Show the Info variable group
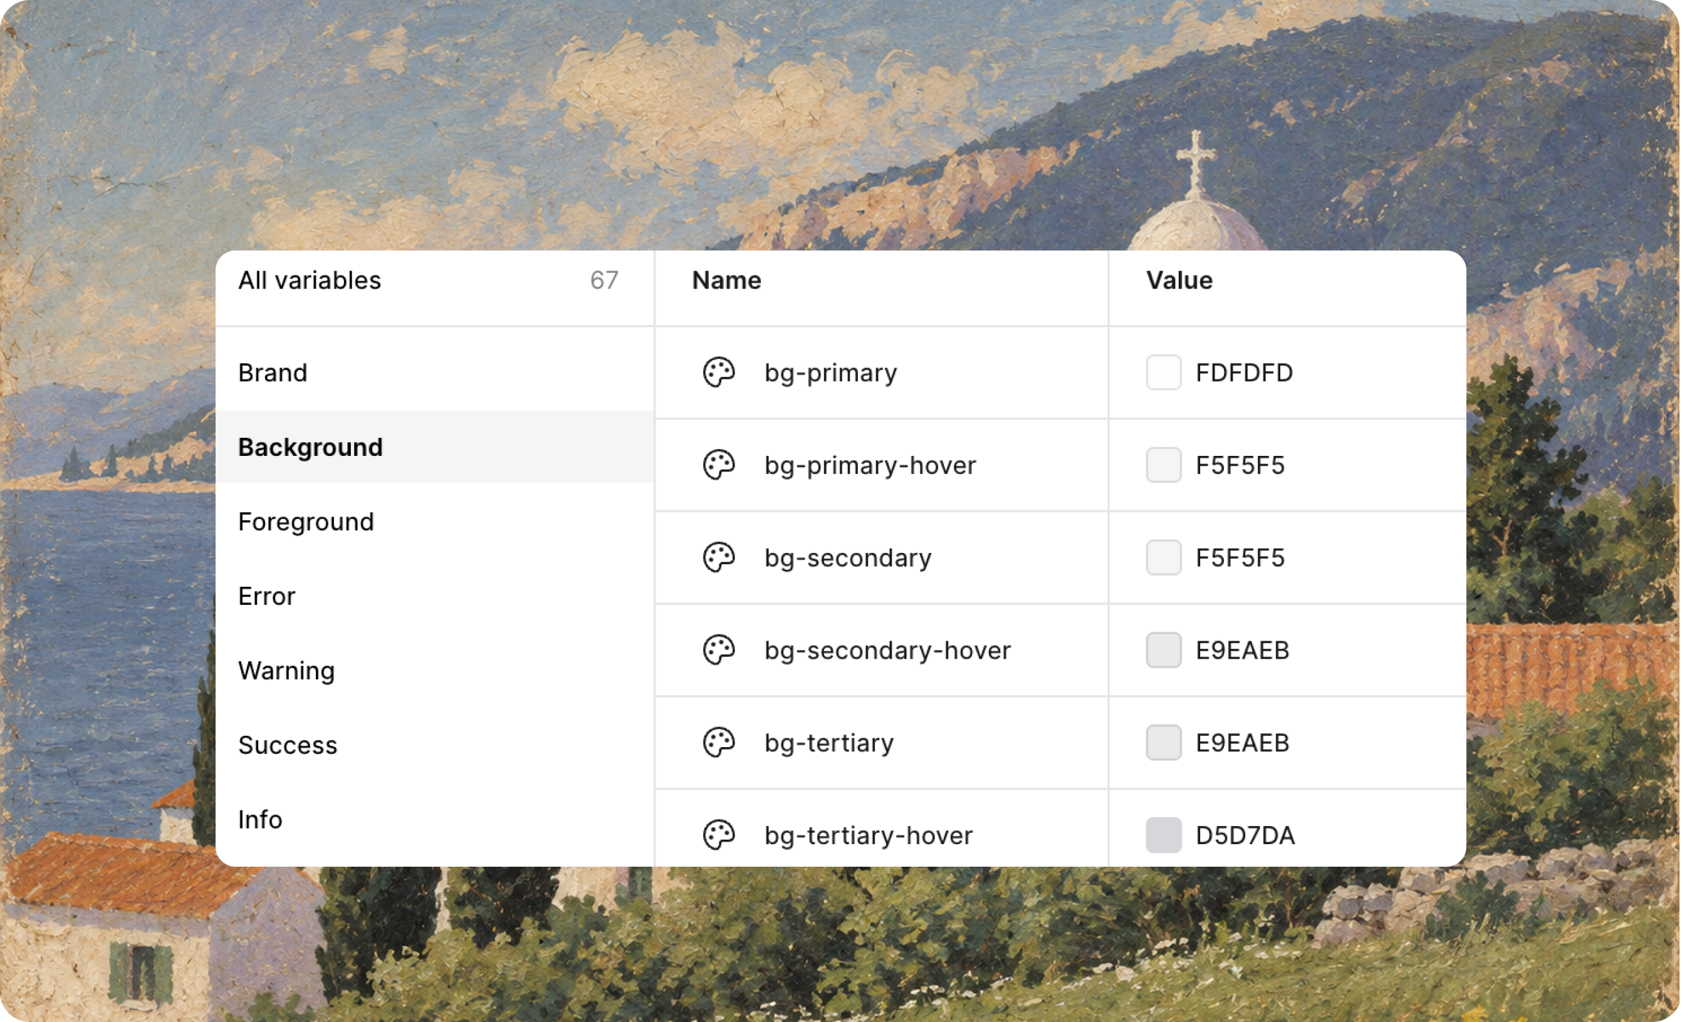Image resolution: width=1682 pixels, height=1022 pixels. pyautogui.click(x=435, y=819)
